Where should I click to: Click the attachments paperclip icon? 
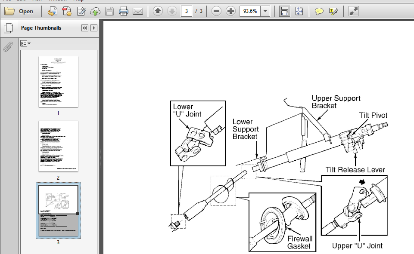click(8, 47)
